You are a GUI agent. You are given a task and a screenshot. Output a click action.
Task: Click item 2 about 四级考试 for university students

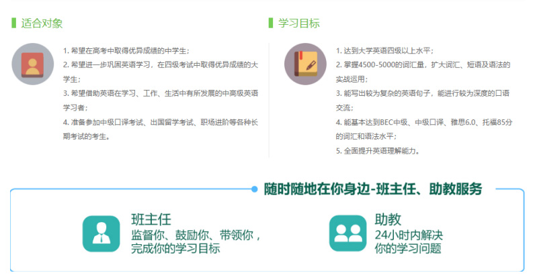pyautogui.click(x=161, y=72)
